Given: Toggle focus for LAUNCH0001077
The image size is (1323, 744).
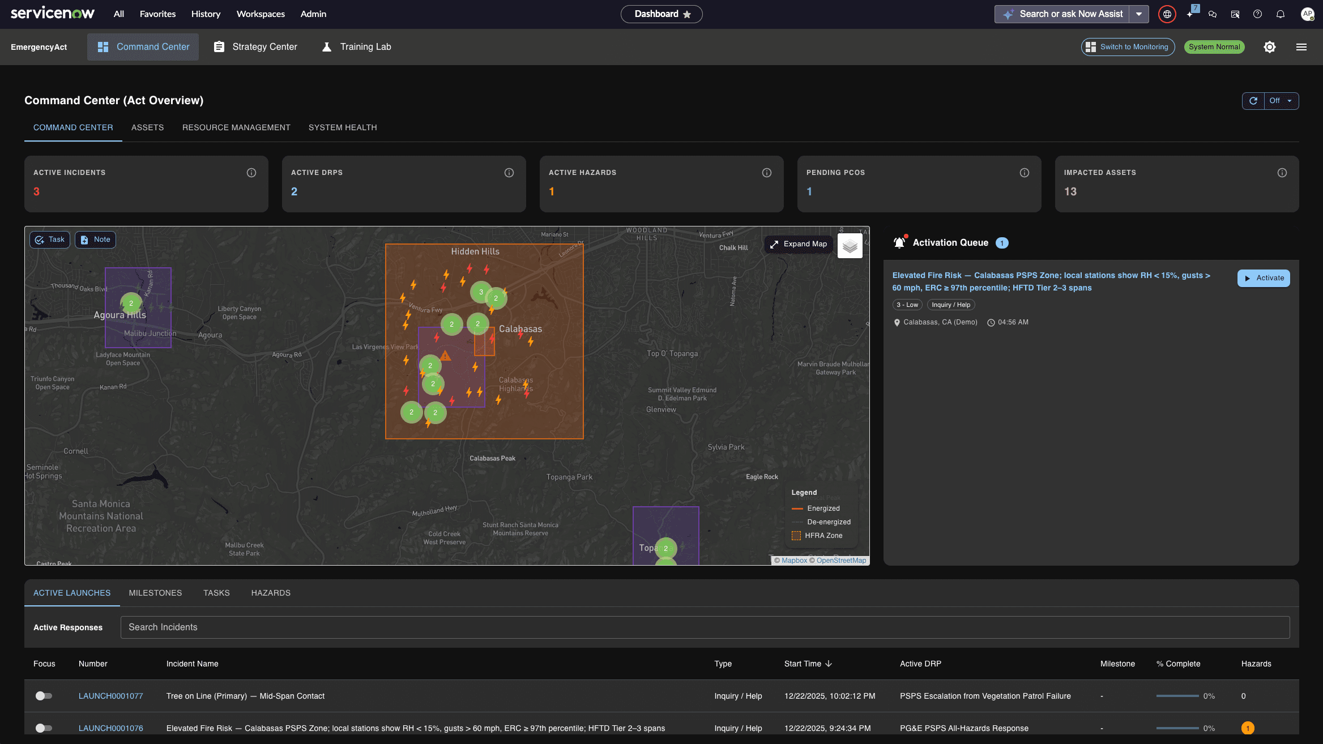Looking at the screenshot, I should (x=44, y=696).
